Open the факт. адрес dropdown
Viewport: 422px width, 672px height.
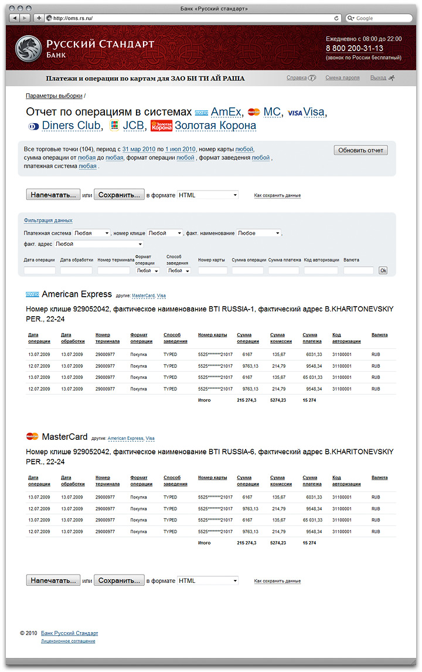coord(99,244)
